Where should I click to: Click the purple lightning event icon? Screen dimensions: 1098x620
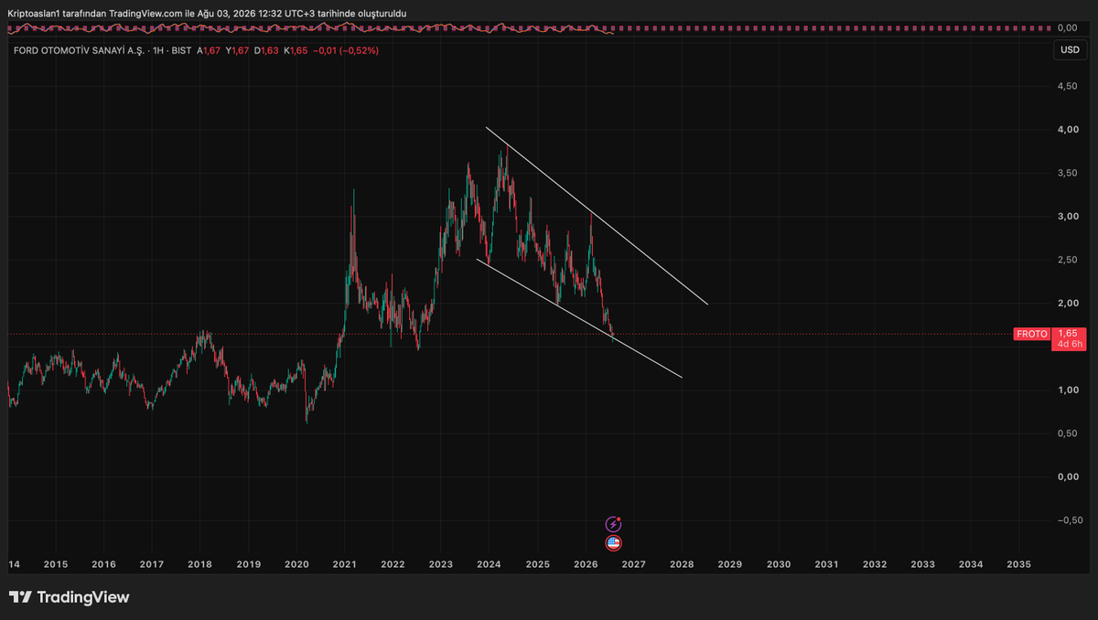[x=613, y=524]
